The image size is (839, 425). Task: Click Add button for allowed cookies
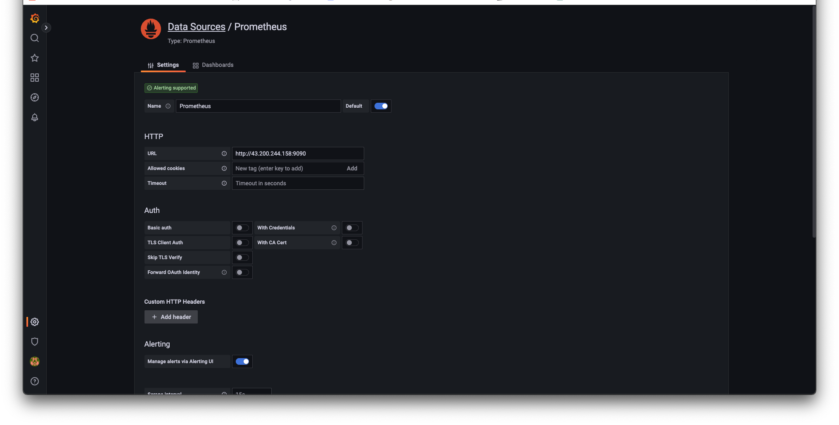pos(352,168)
